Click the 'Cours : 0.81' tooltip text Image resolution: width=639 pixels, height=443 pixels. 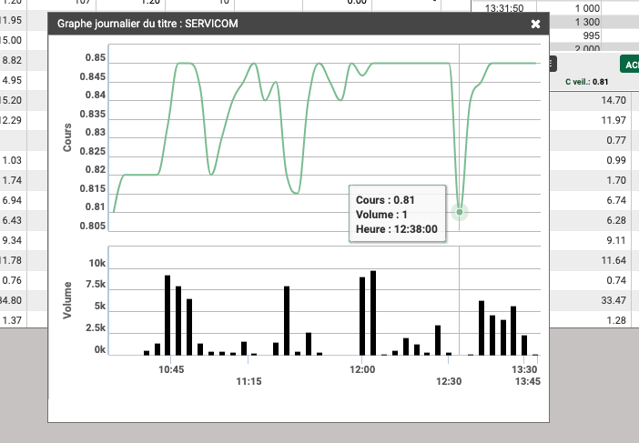(x=385, y=200)
